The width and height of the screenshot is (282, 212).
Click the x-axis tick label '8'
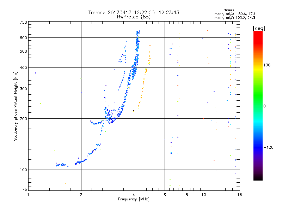coord(187,195)
